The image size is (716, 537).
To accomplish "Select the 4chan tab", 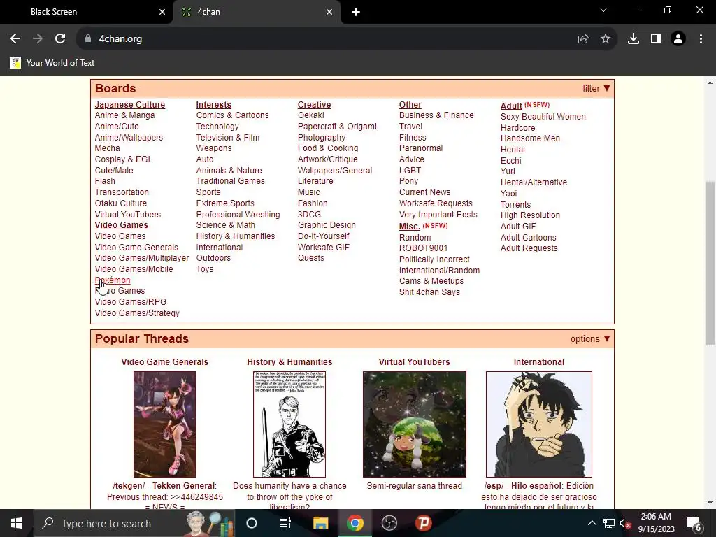I will point(257,12).
